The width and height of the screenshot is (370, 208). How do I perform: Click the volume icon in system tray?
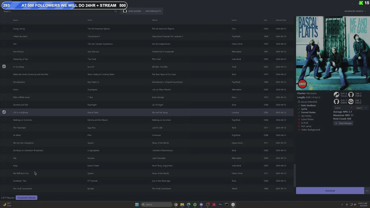pos(355,205)
